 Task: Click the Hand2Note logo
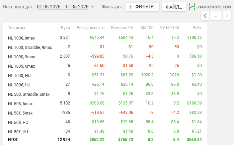click(x=210, y=7)
